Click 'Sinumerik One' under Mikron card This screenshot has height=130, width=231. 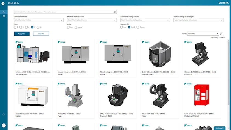tap(21, 74)
